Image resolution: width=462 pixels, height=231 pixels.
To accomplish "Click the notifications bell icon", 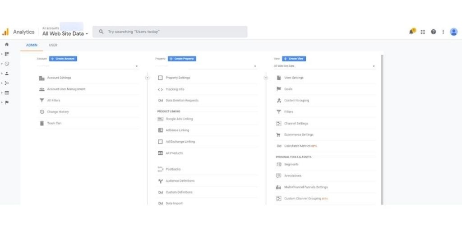I will 411,32.
